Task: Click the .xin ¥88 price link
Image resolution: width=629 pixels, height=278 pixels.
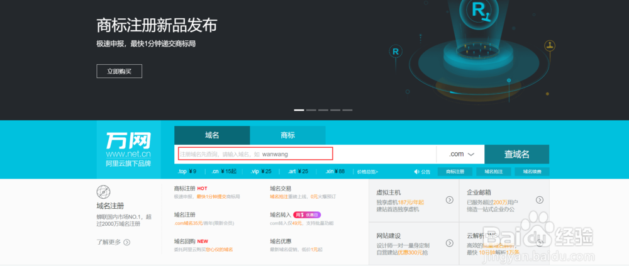Action: click(x=335, y=171)
